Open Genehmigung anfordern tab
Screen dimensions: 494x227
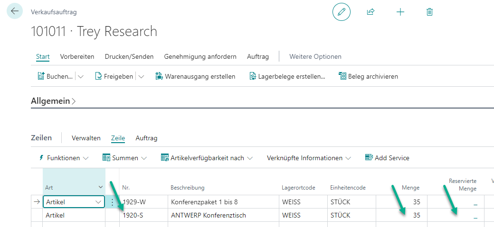[x=200, y=57]
